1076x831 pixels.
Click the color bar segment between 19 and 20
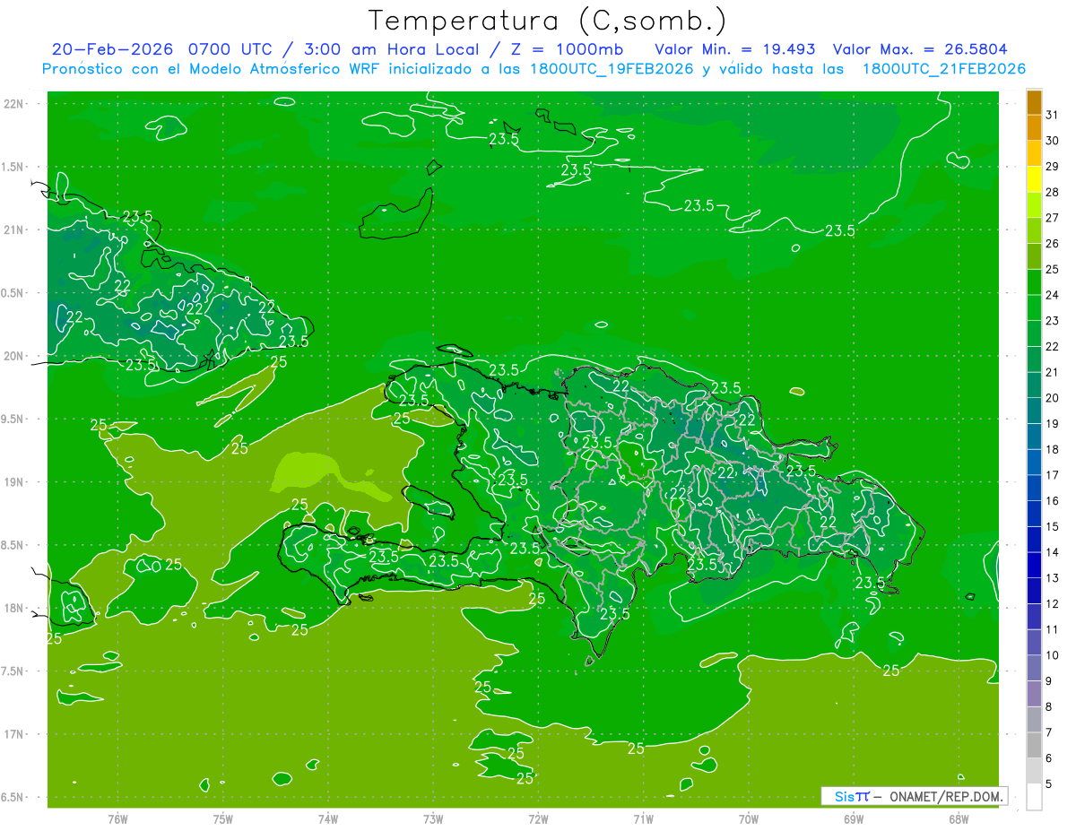coord(1034,411)
